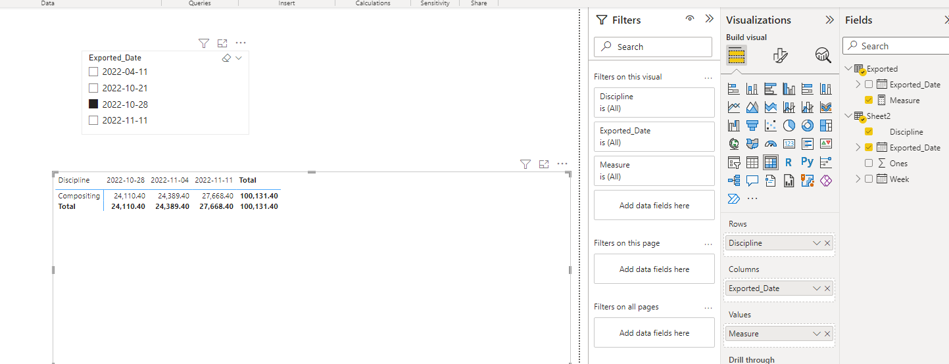Click Filters pane search box
The height and width of the screenshot is (364, 949).
pyautogui.click(x=653, y=47)
